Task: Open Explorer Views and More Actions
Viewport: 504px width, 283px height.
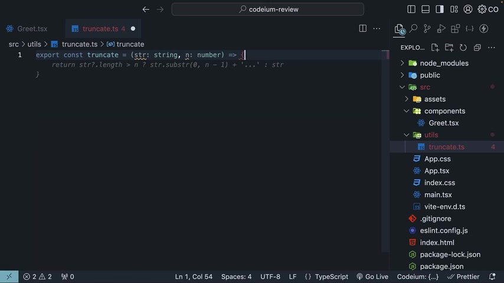Action: click(x=492, y=48)
